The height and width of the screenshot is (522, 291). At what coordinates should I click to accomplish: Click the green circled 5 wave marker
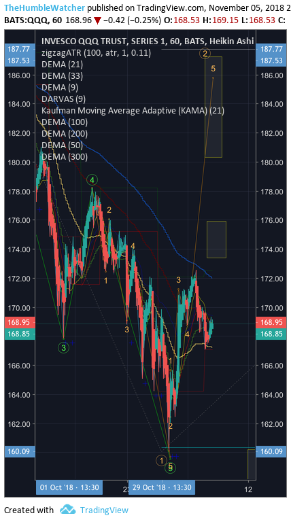tap(171, 468)
